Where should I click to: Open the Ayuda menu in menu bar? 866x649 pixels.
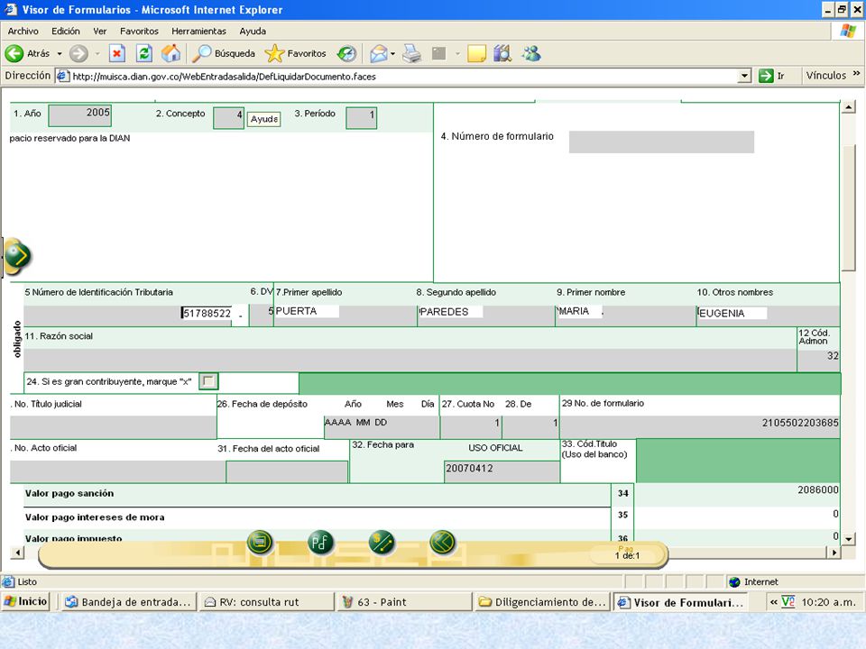click(253, 31)
